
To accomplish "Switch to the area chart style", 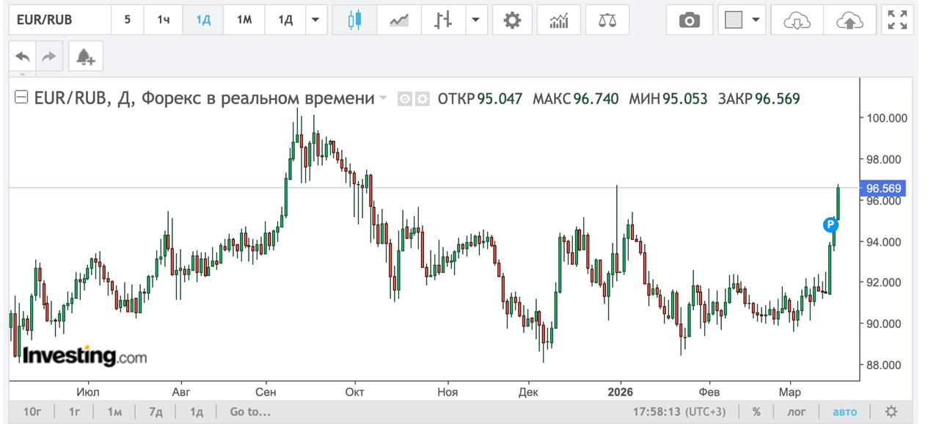I will coord(398,20).
